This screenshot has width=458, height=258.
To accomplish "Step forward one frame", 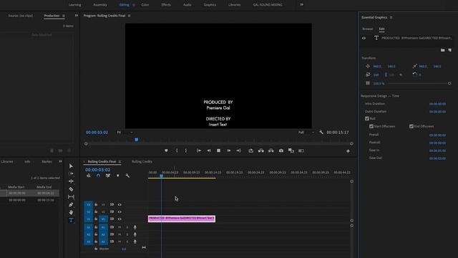I will [x=229, y=150].
